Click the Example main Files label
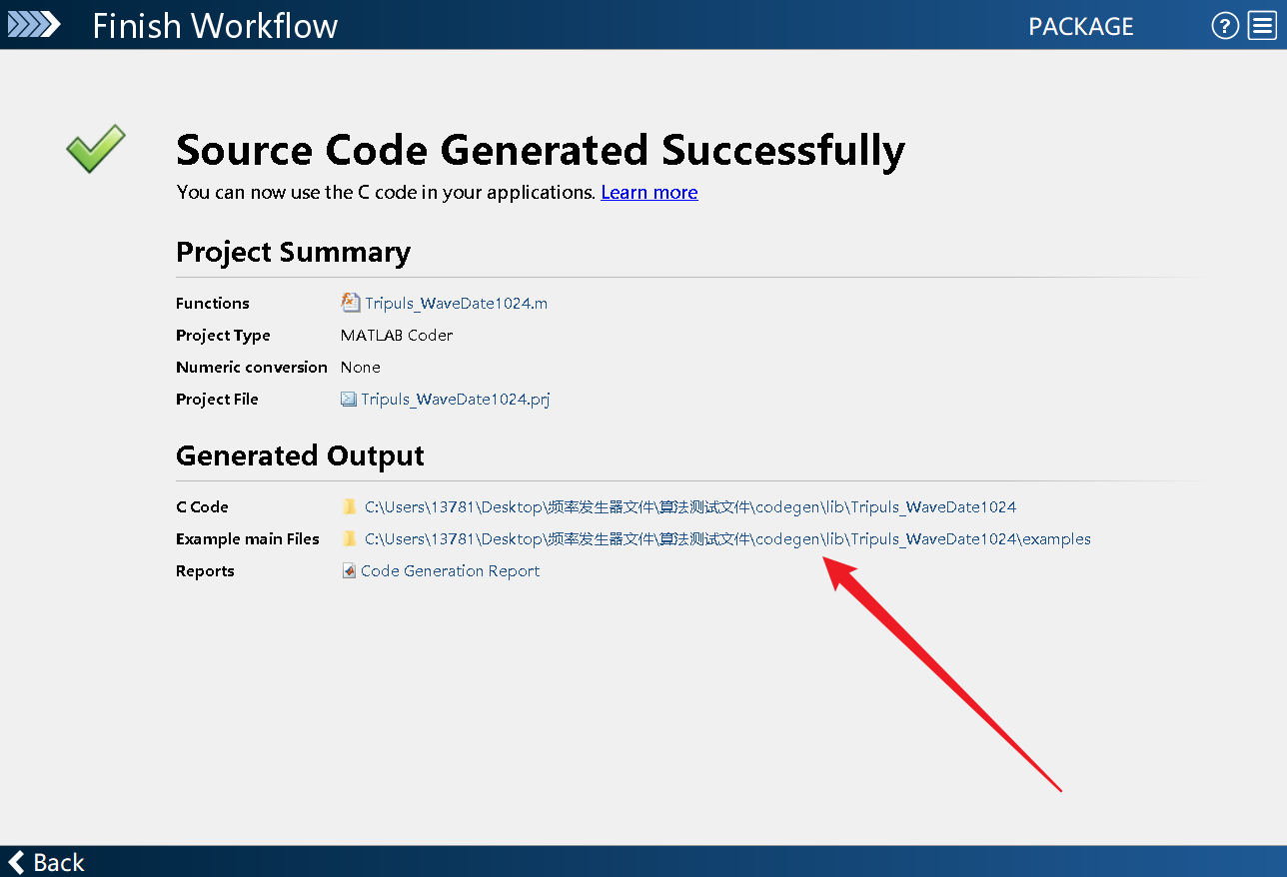The height and width of the screenshot is (877, 1287). click(x=248, y=538)
